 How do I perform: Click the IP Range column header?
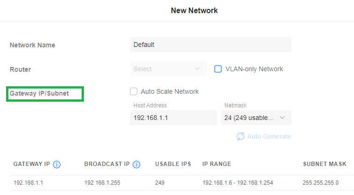pos(217,164)
